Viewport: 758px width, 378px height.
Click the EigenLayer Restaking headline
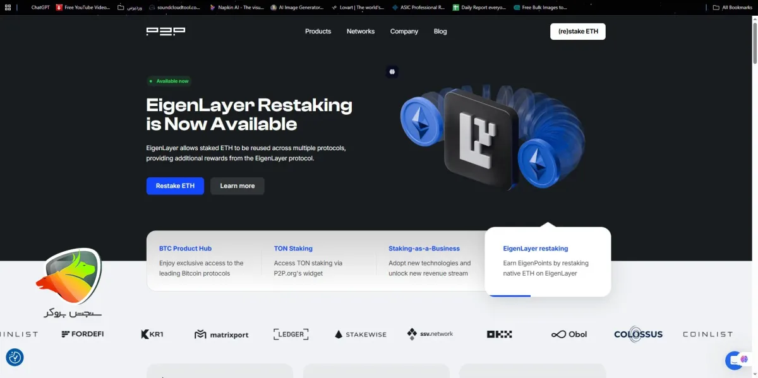250,114
